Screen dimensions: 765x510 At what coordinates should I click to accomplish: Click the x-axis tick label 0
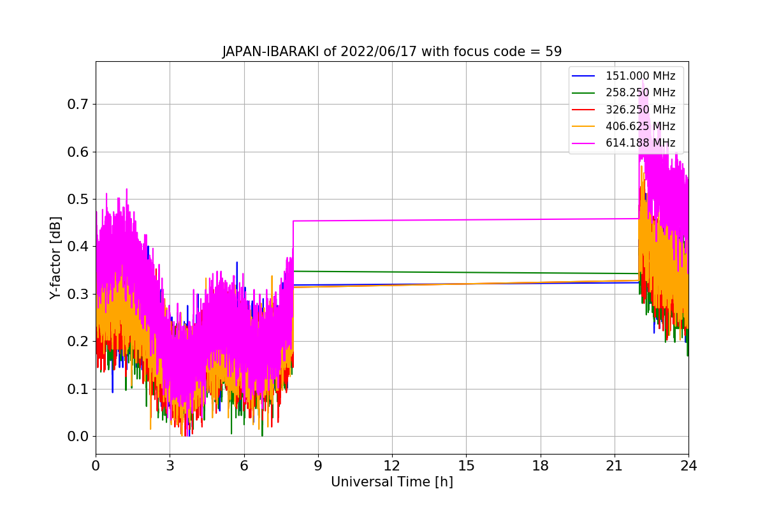click(x=96, y=465)
